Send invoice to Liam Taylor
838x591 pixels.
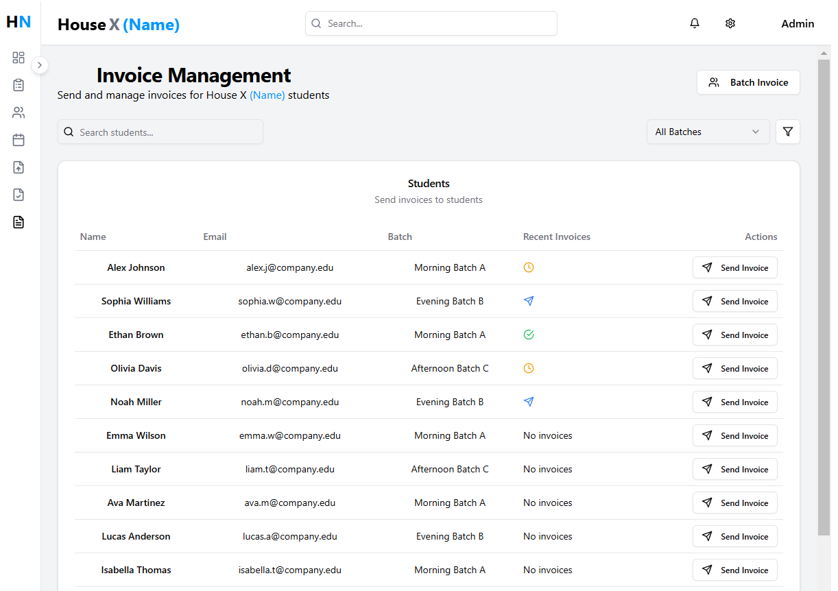click(735, 469)
